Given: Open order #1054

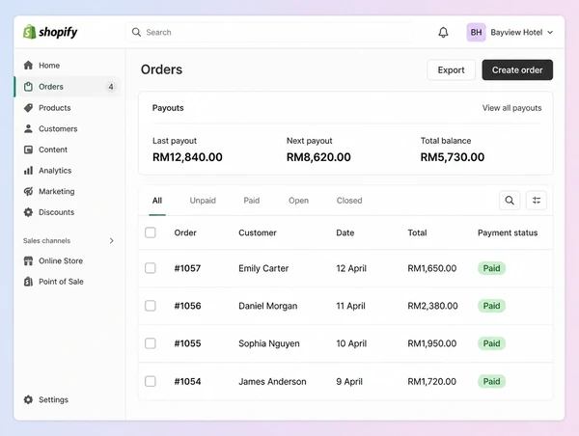Looking at the screenshot, I should click(187, 382).
